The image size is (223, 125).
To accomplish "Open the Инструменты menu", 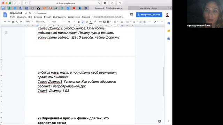I will coord(60,17).
